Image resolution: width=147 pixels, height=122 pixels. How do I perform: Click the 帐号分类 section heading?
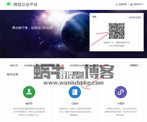(13, 74)
